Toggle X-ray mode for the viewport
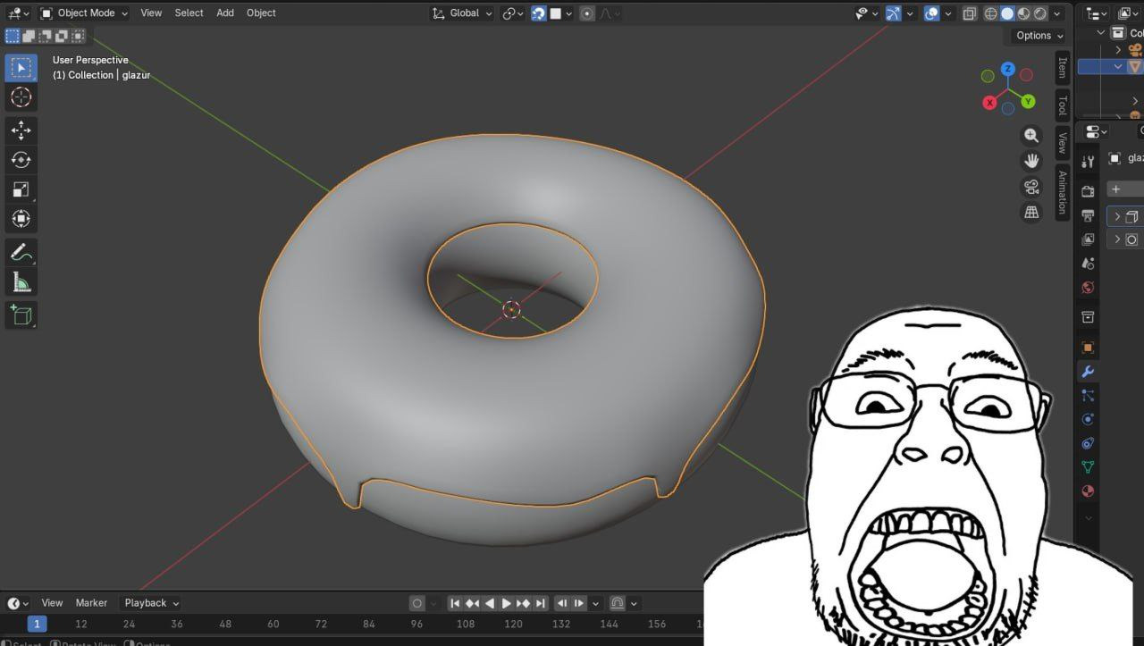The image size is (1144, 646). pyautogui.click(x=971, y=13)
